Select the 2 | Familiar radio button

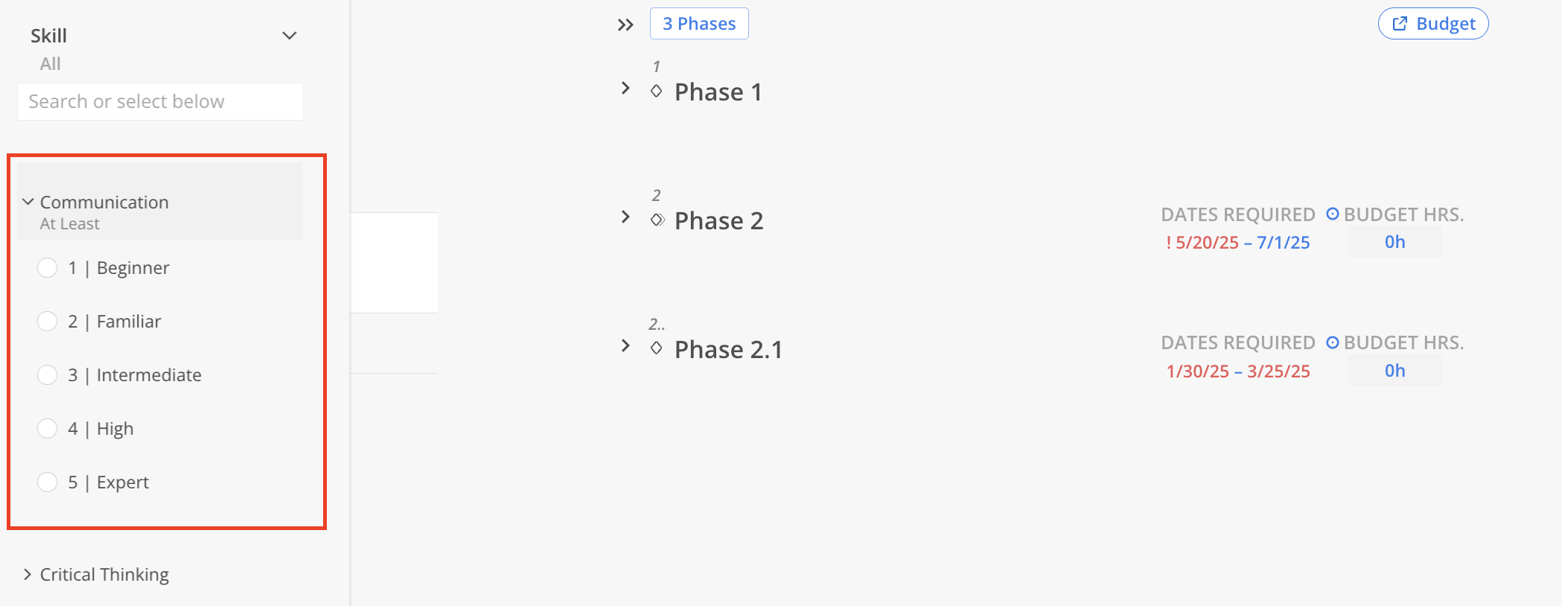47,322
